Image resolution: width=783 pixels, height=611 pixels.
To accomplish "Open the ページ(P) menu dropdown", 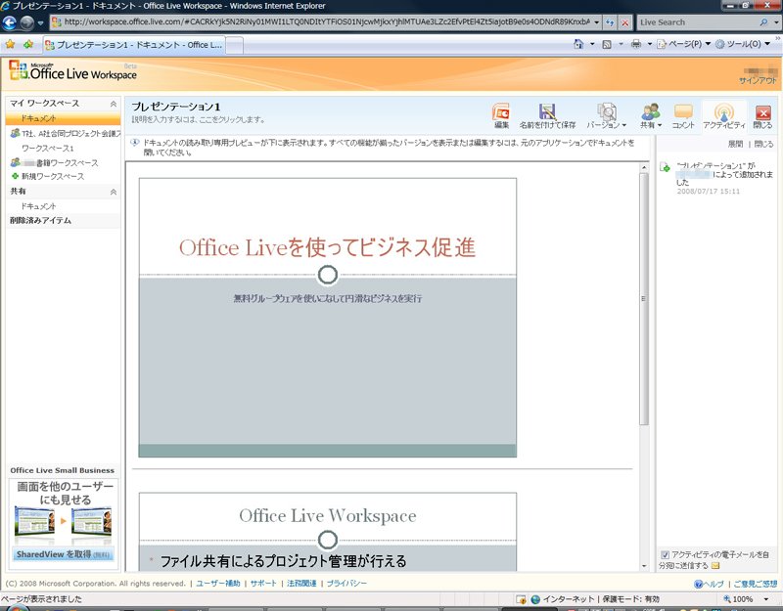I will click(708, 44).
